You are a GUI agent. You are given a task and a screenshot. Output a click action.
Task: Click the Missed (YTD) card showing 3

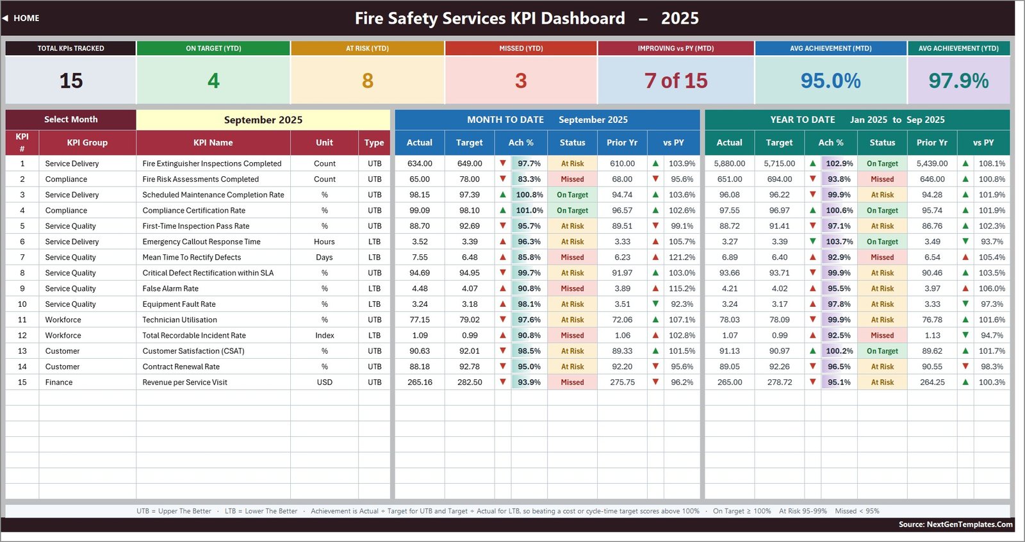[521, 72]
